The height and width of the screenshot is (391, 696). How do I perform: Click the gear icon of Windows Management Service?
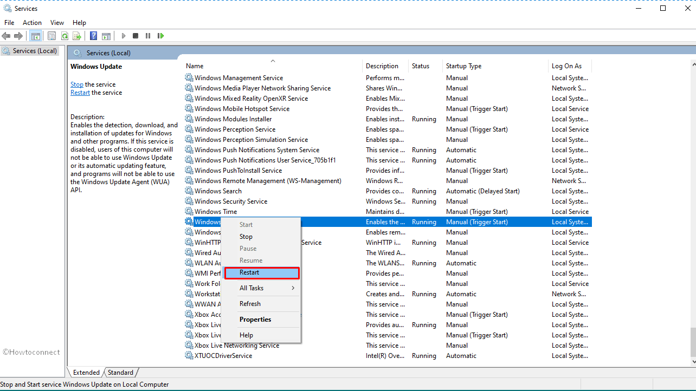189,77
